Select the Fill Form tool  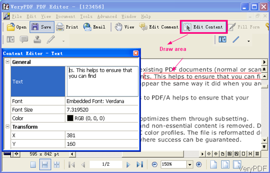(244, 27)
